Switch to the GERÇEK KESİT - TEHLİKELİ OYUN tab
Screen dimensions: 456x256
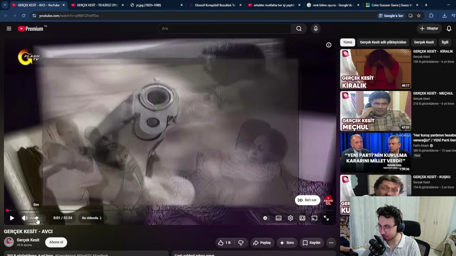pyautogui.click(x=97, y=5)
